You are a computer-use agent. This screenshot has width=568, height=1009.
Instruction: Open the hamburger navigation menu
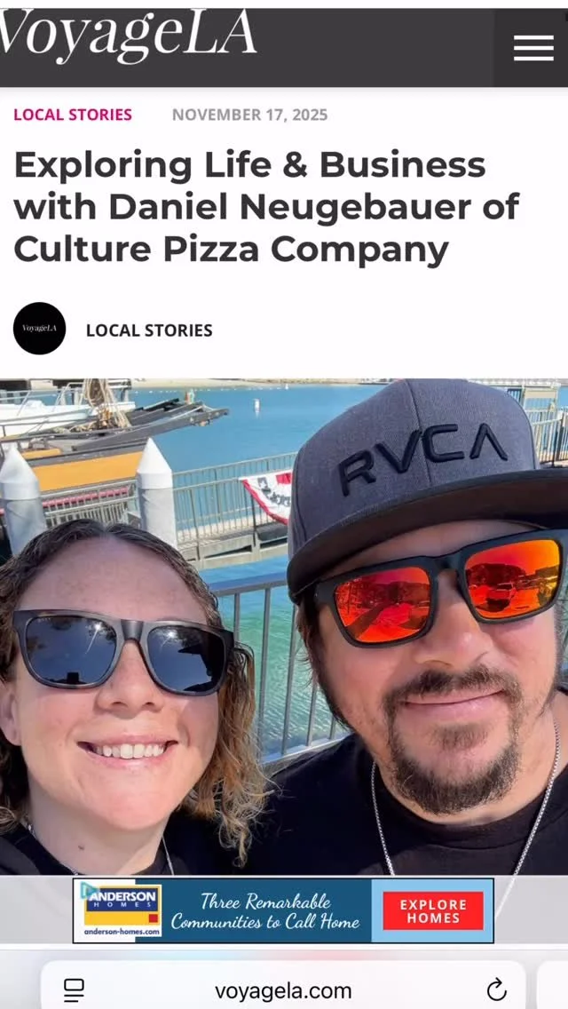click(x=533, y=48)
